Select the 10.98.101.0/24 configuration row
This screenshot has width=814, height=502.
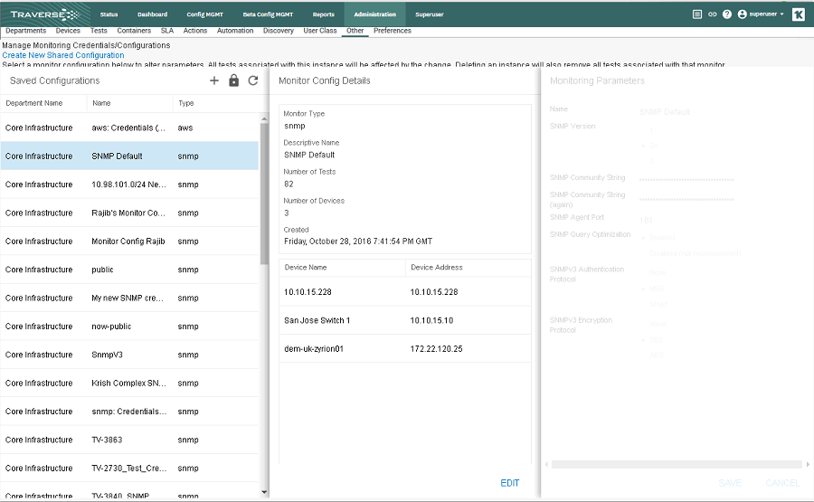point(129,185)
